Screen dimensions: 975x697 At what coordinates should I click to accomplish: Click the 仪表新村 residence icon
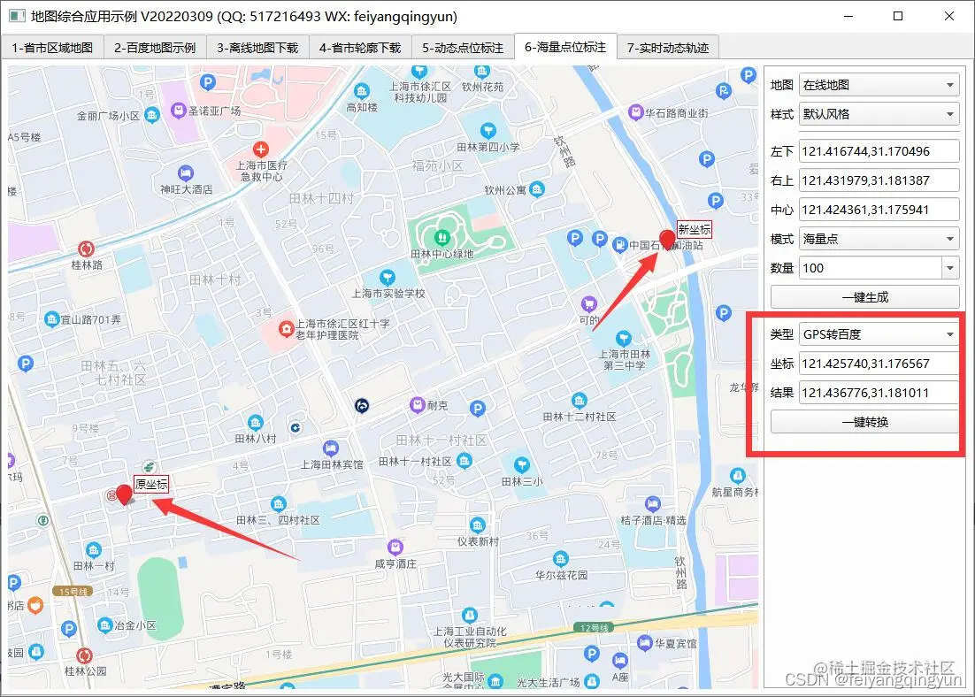(478, 525)
